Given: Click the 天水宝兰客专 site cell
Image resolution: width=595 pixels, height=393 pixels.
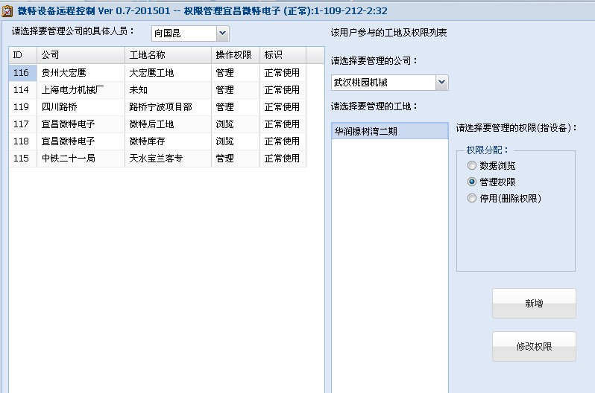Looking at the screenshot, I should [168, 158].
